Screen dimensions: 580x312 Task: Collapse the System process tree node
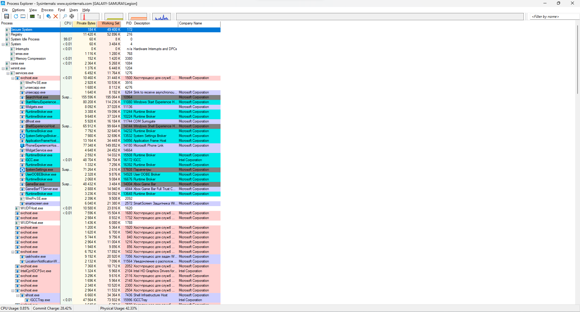point(3,44)
